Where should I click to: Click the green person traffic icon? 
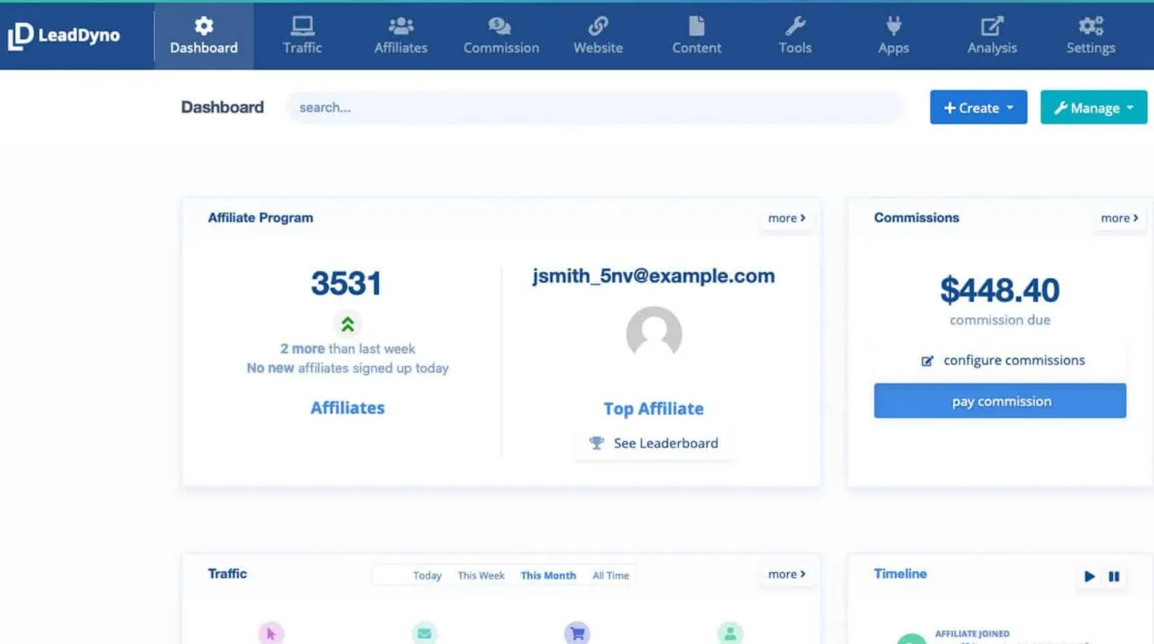(730, 633)
